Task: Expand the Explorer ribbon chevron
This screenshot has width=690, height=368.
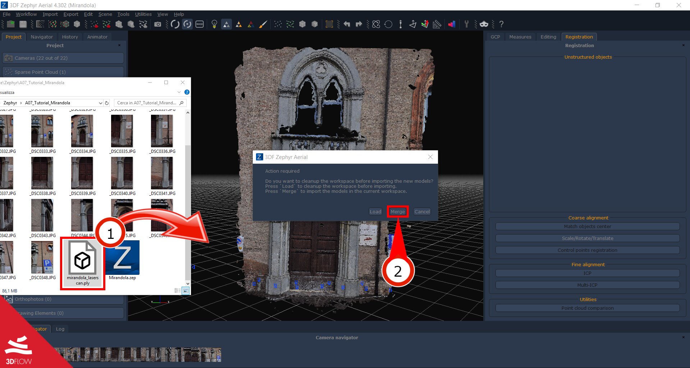Action: coord(179,92)
